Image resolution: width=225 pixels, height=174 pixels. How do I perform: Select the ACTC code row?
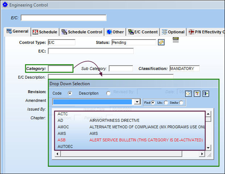pyautogui.click(x=130, y=114)
